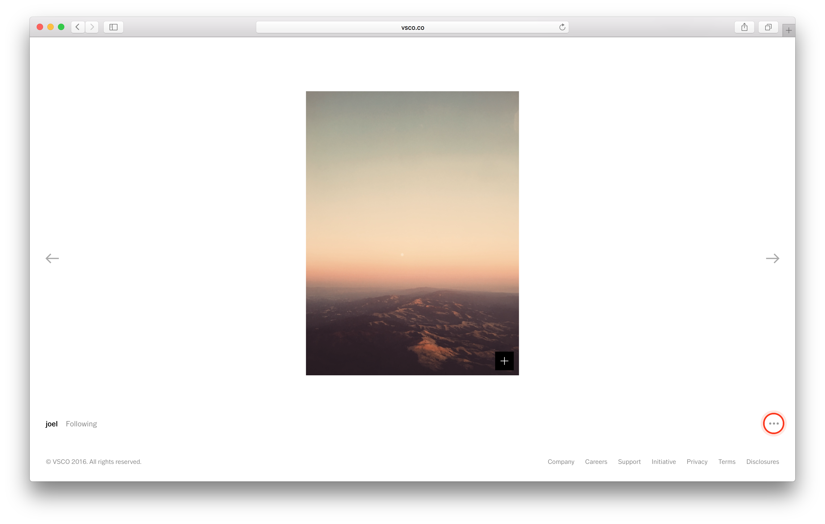Viewport: 825px width, 524px height.
Task: Click the black plus button on the photo
Action: pyautogui.click(x=504, y=361)
